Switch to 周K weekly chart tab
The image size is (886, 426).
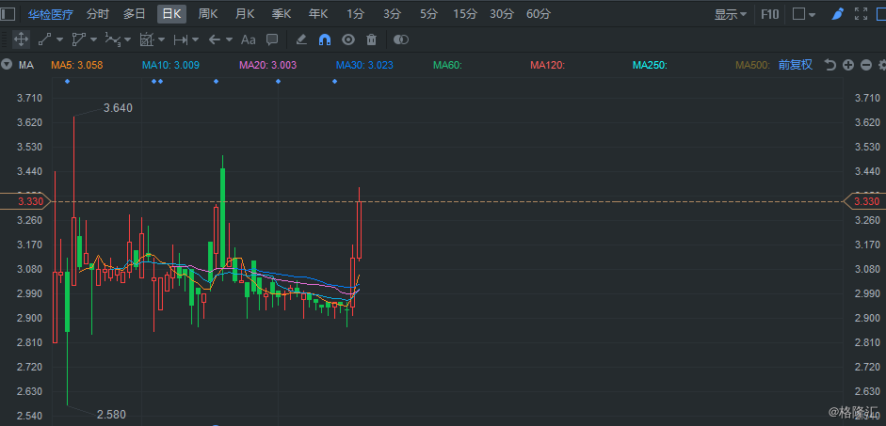pos(208,14)
